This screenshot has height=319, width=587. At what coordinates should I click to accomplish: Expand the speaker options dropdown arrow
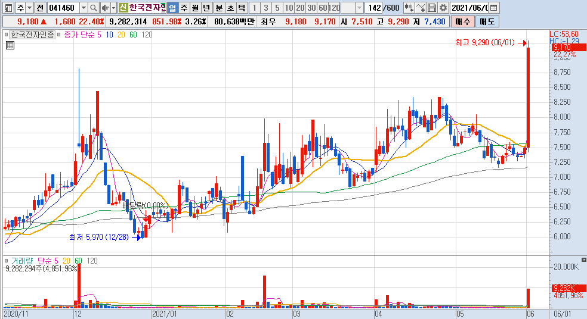tap(113, 8)
